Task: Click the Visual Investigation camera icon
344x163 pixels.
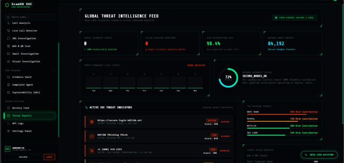Action: [9, 61]
